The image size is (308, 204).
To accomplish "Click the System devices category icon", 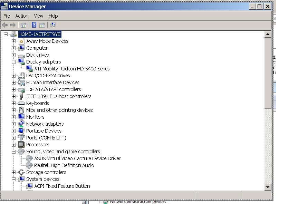I will [21, 179].
